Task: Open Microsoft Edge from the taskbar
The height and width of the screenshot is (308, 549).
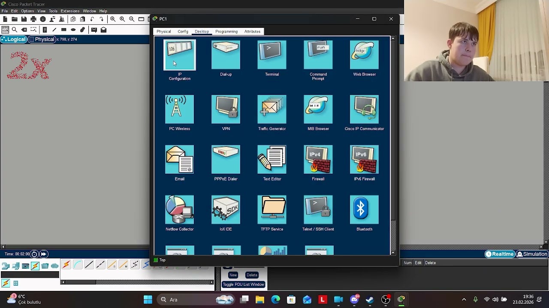Action: (x=275, y=300)
